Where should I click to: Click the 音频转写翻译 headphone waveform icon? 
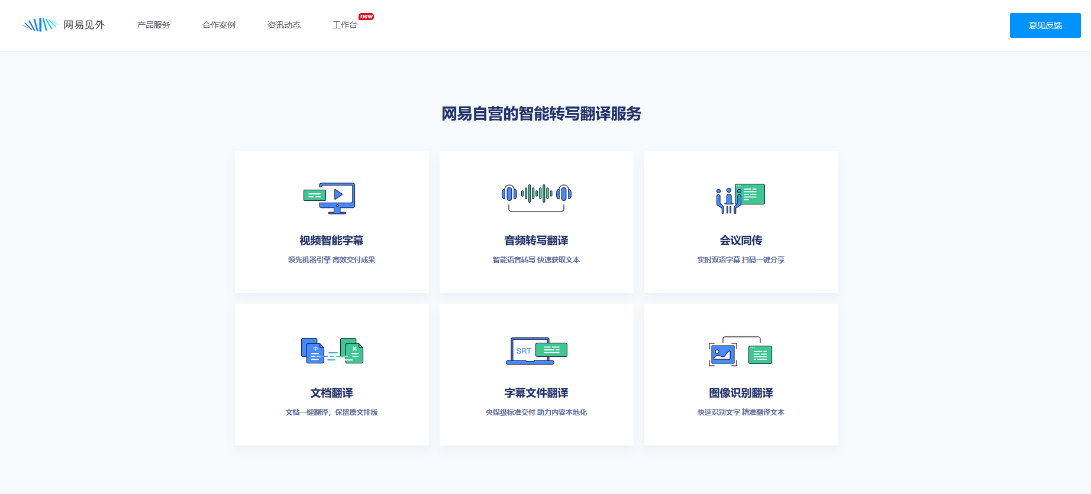(537, 197)
